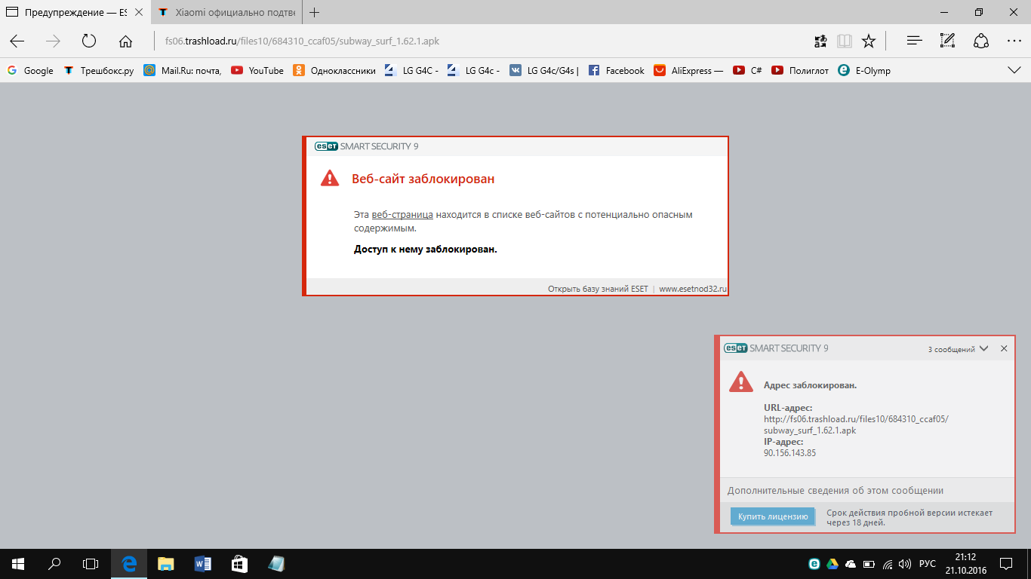Image resolution: width=1031 pixels, height=579 pixels.
Task: Open a new browser tab
Action: tap(315, 13)
